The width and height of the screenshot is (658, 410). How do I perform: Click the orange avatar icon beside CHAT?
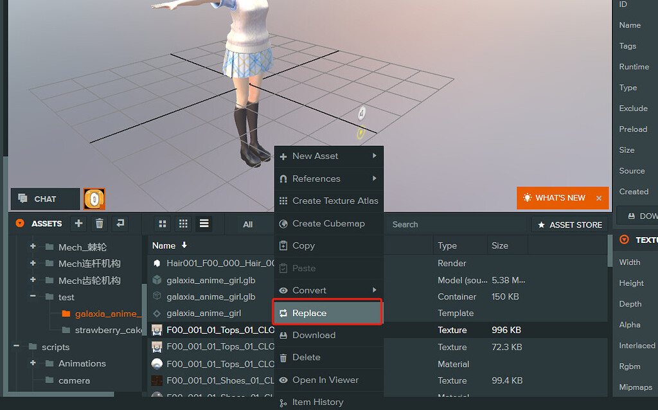coord(94,199)
